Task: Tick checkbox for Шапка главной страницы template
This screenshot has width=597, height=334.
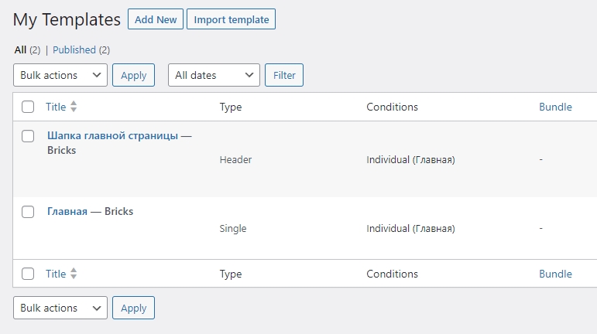Action: pyautogui.click(x=28, y=136)
